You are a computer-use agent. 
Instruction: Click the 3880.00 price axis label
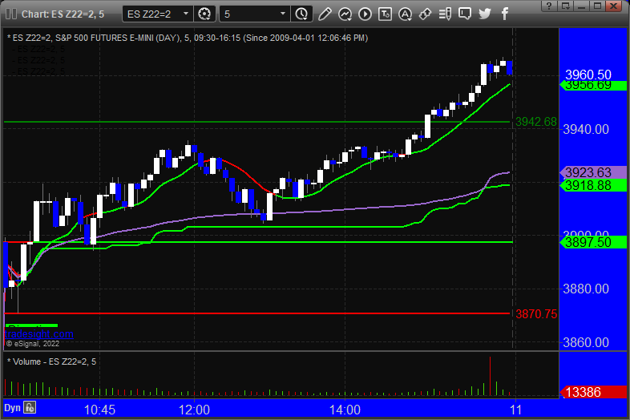click(586, 289)
